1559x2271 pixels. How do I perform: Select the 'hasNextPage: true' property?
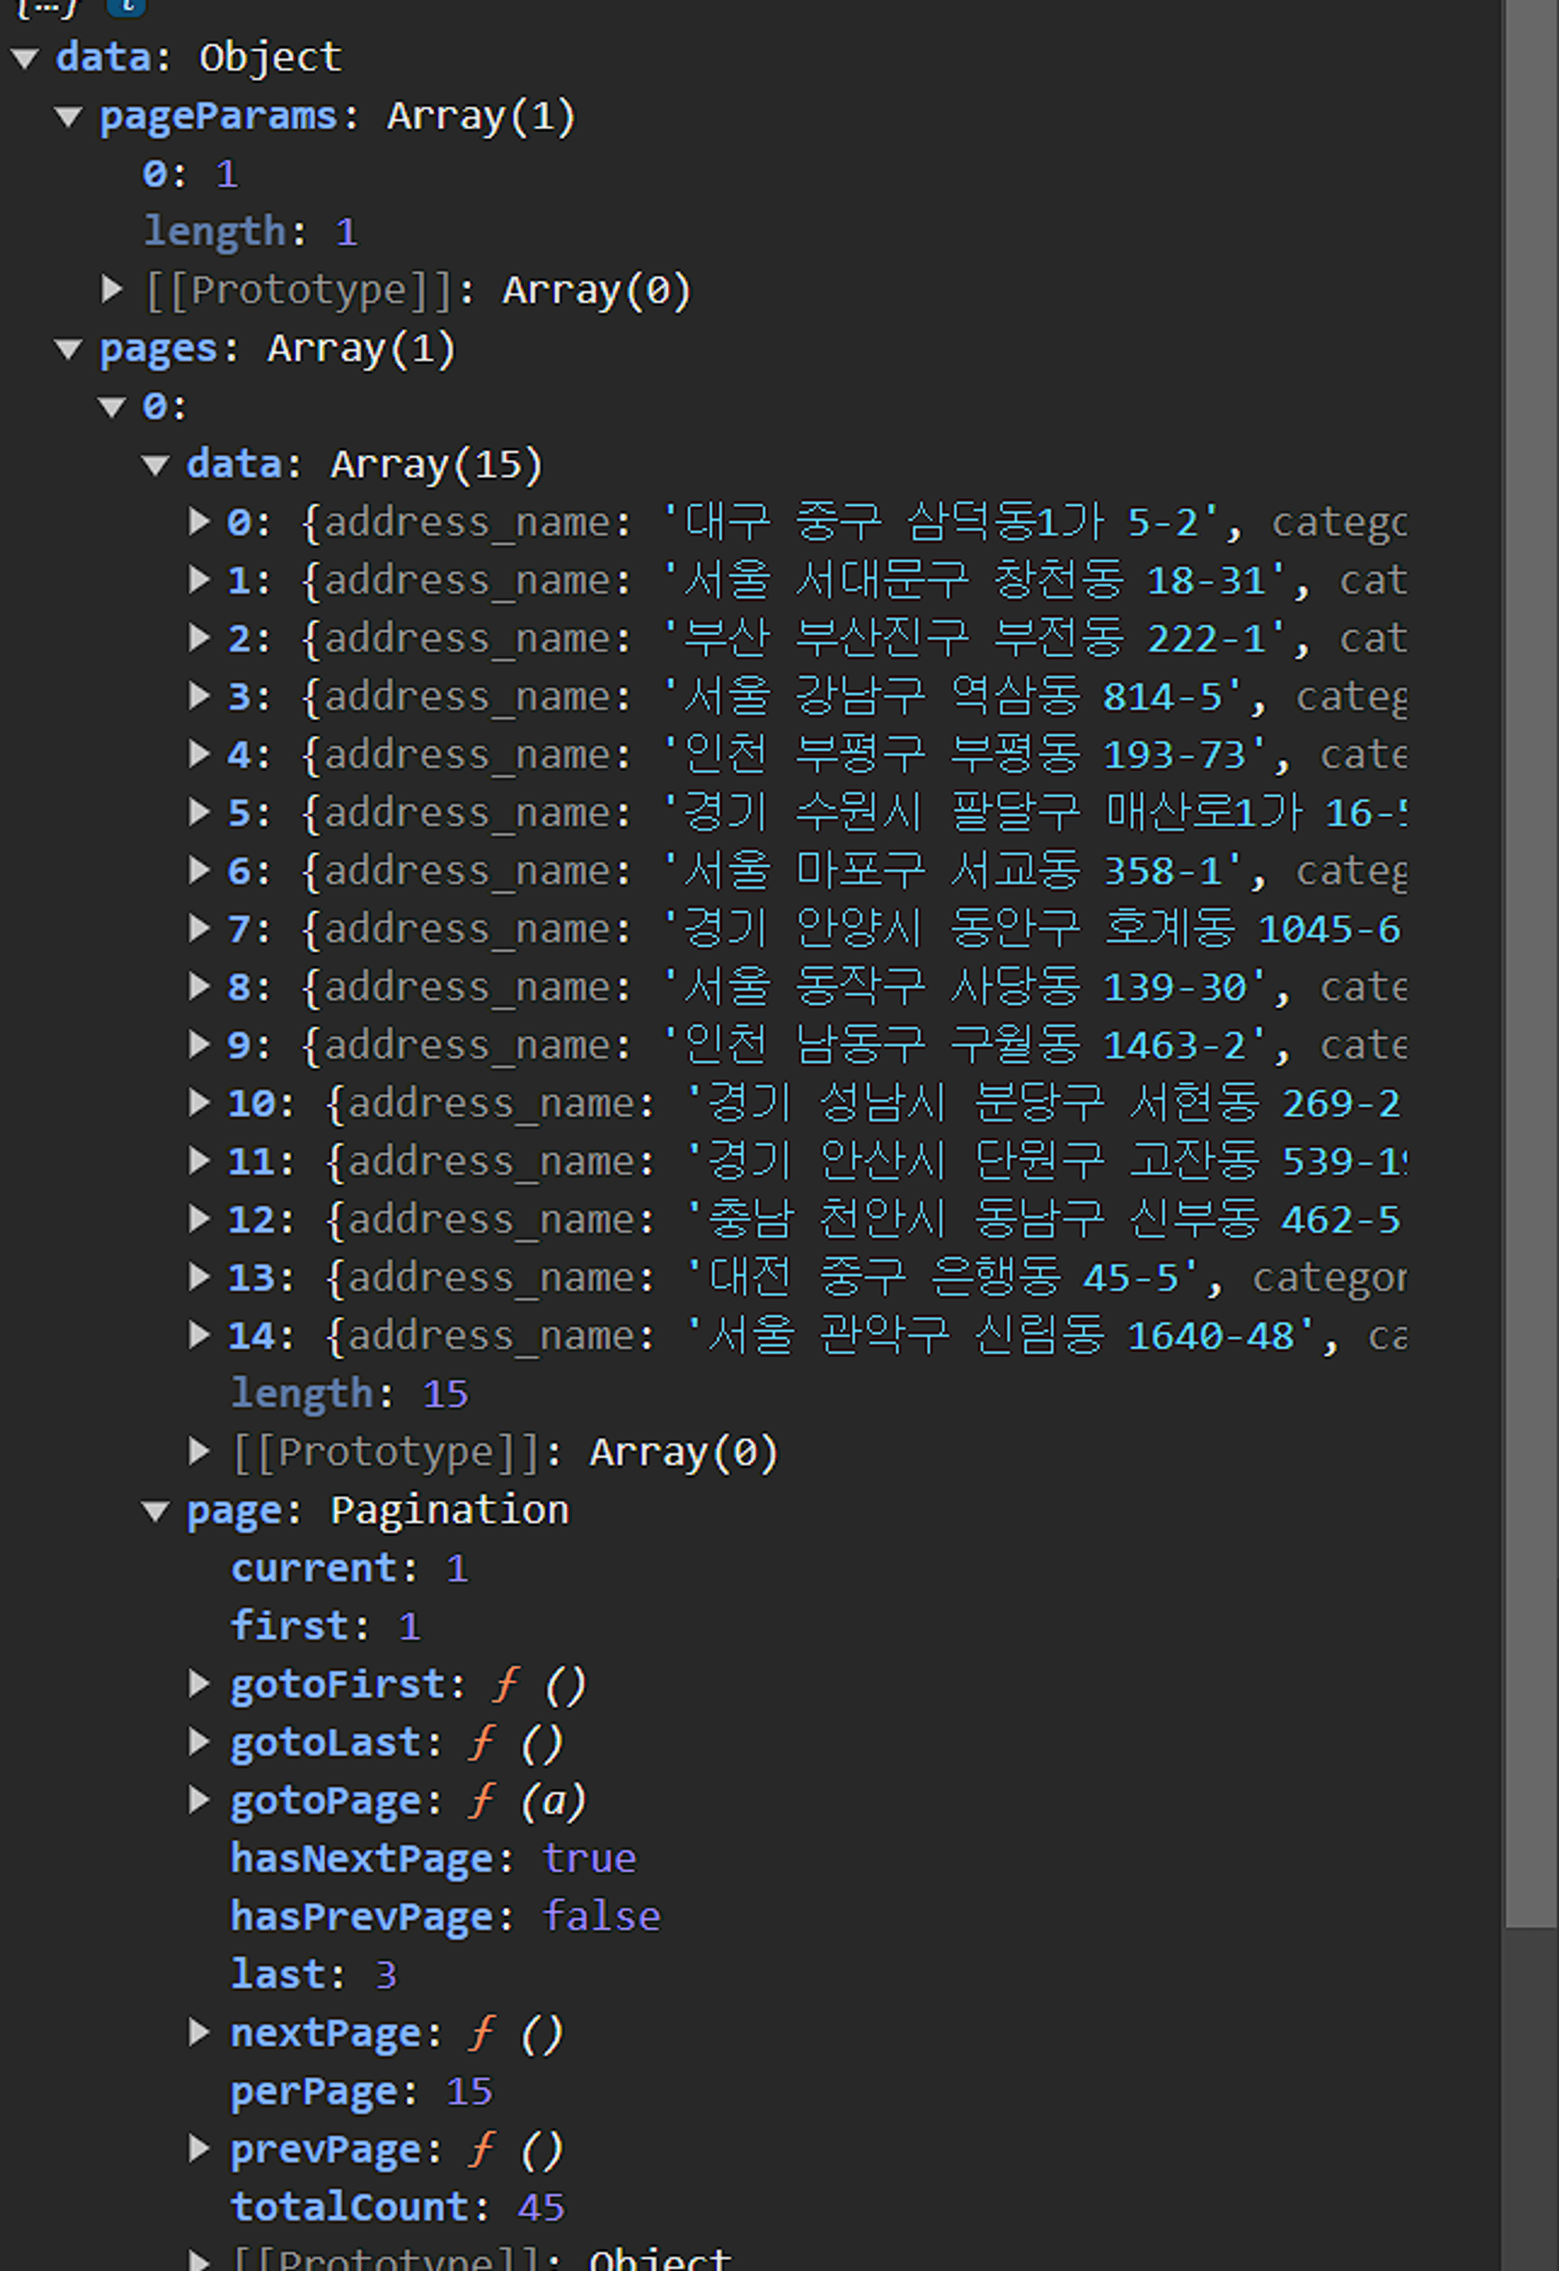coord(433,1859)
